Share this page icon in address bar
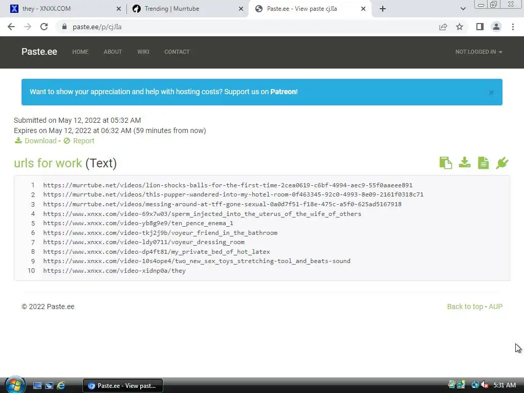The width and height of the screenshot is (524, 393). 443,27
